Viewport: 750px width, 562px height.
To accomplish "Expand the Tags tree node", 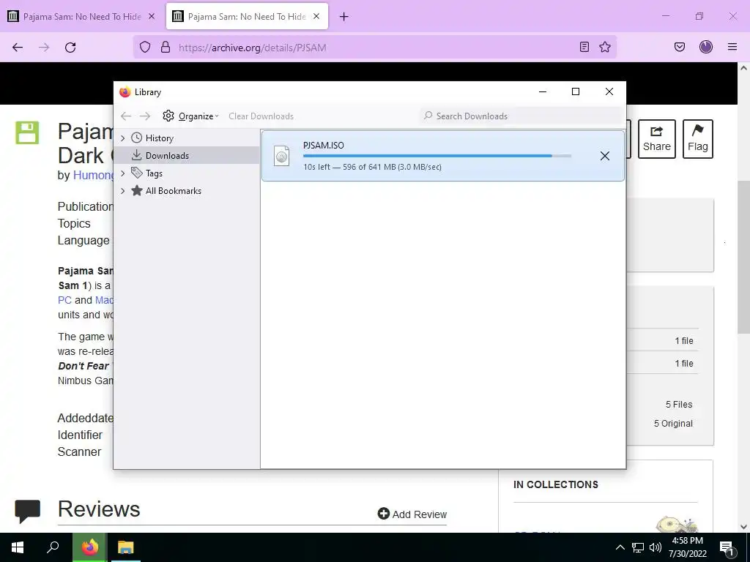I will point(123,173).
